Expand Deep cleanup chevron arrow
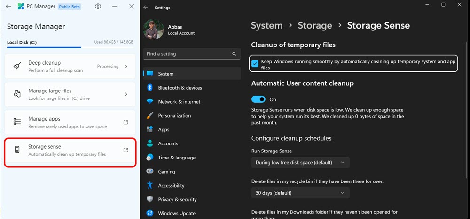 pos(126,66)
